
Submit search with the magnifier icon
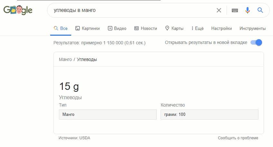pyautogui.click(x=260, y=10)
